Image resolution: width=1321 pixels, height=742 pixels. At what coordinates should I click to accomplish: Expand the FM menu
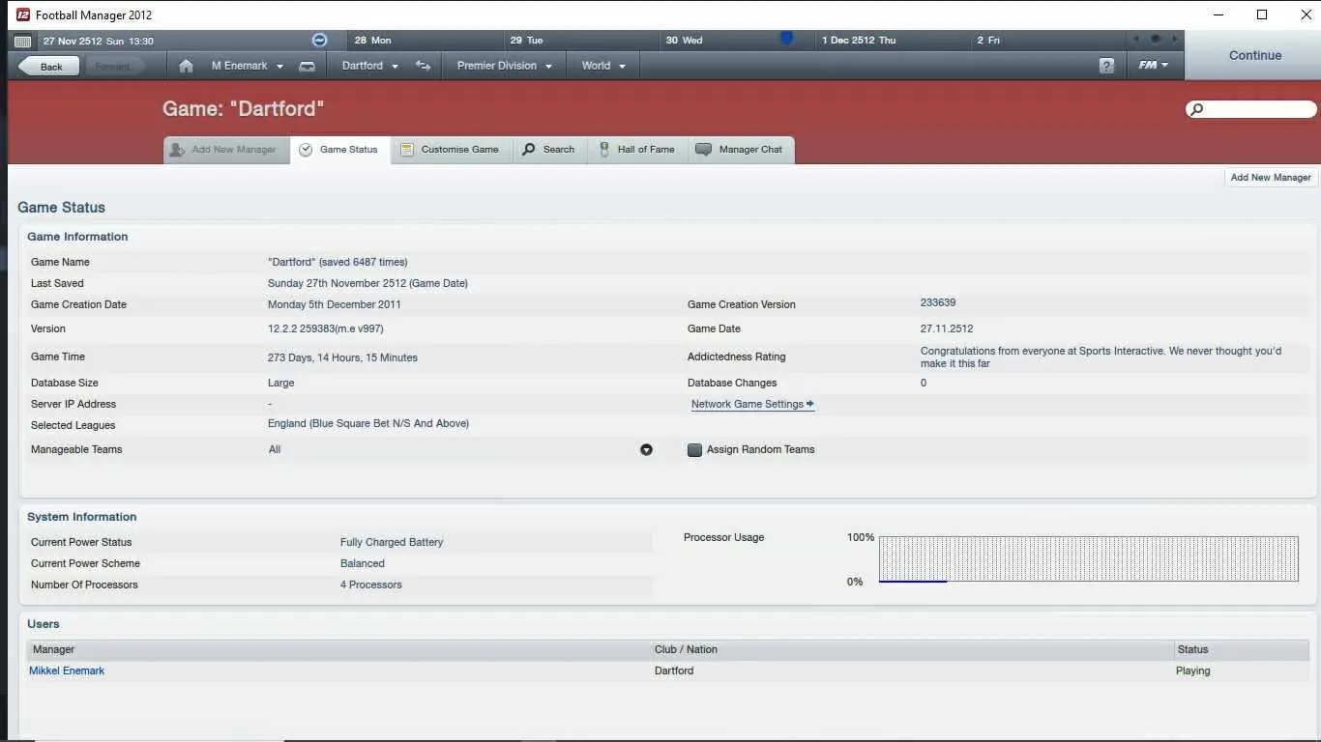tap(1153, 66)
